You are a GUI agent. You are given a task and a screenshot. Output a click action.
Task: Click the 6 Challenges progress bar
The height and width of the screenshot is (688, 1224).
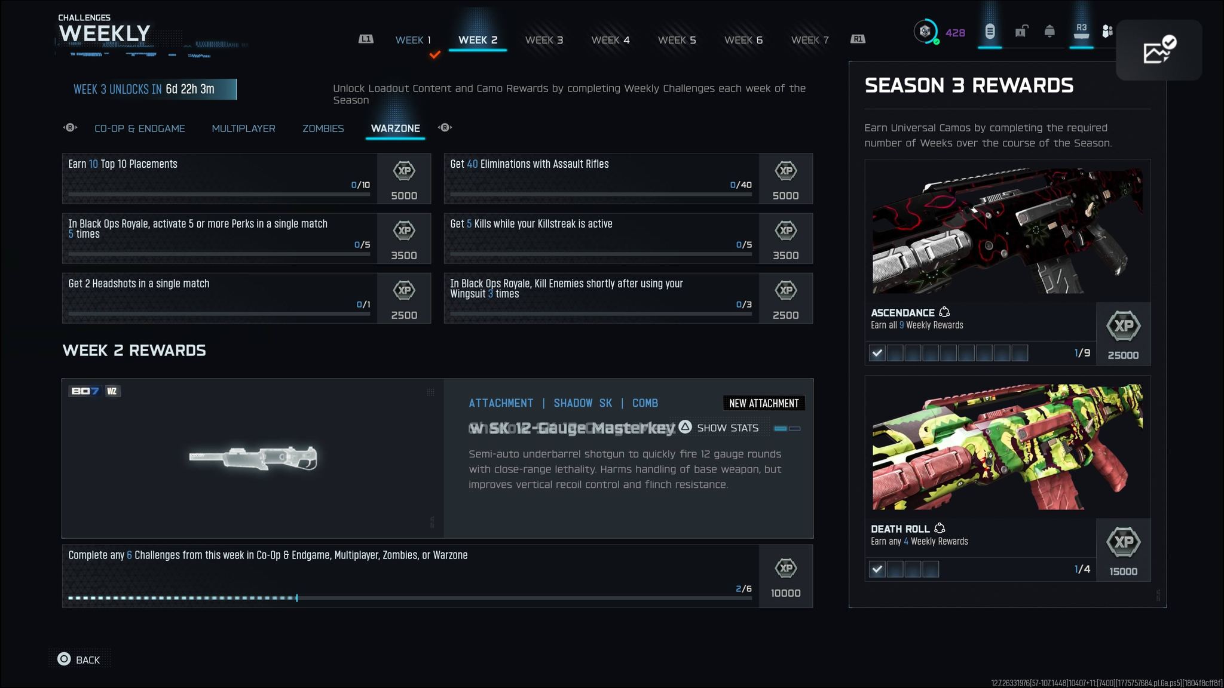[410, 597]
